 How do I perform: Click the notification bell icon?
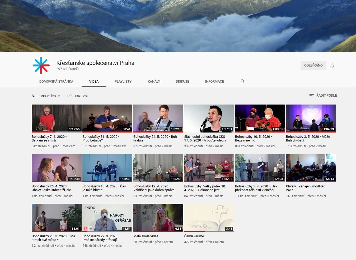click(x=332, y=65)
